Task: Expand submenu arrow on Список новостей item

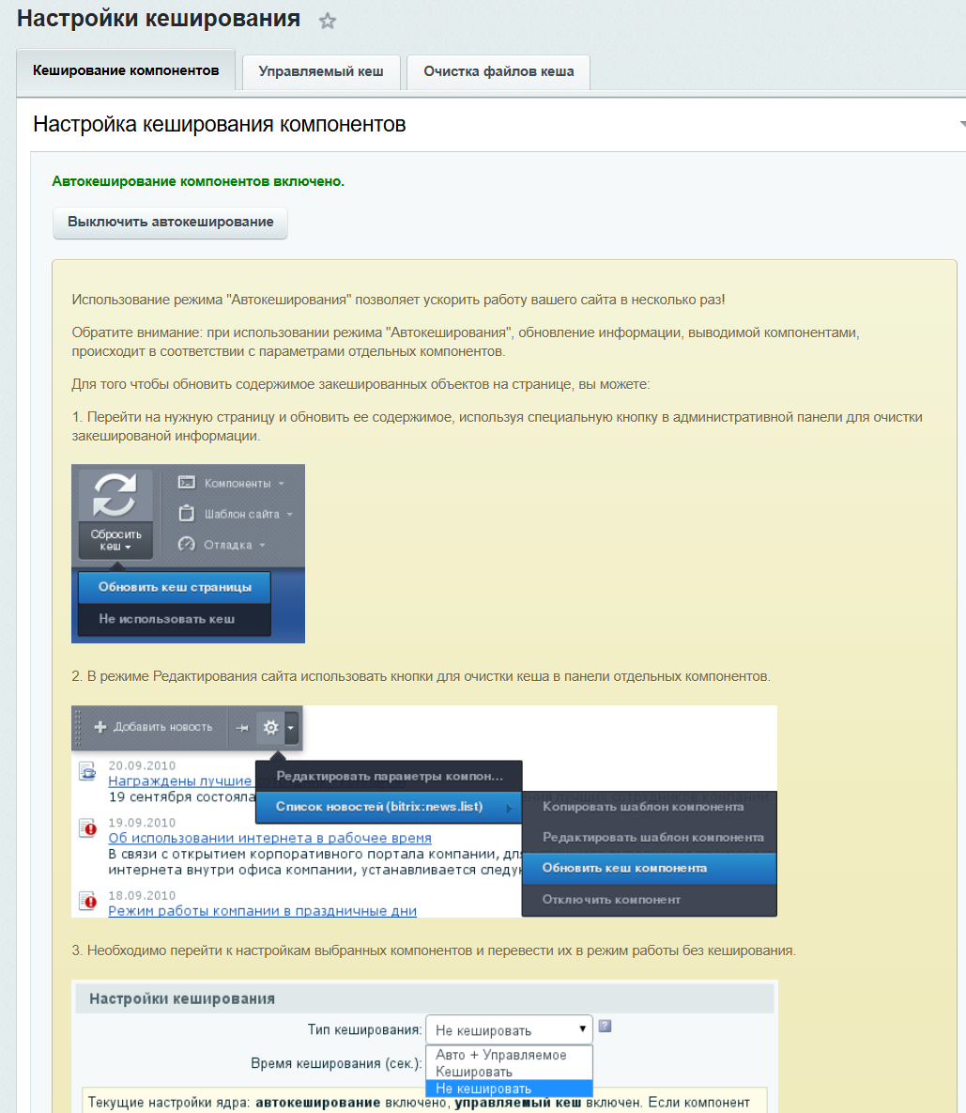Action: [509, 808]
